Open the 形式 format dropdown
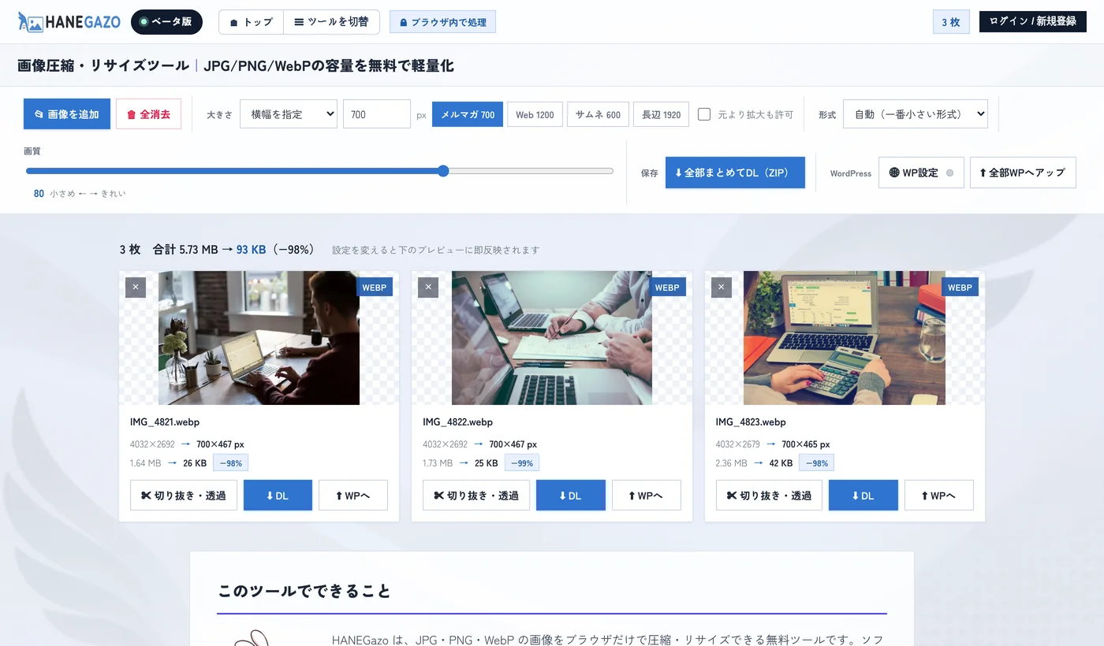 click(x=916, y=114)
